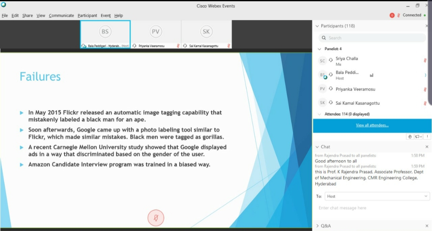The image size is (432, 231).
Task: Click the 'View all attendees...' link
Action: click(x=372, y=125)
